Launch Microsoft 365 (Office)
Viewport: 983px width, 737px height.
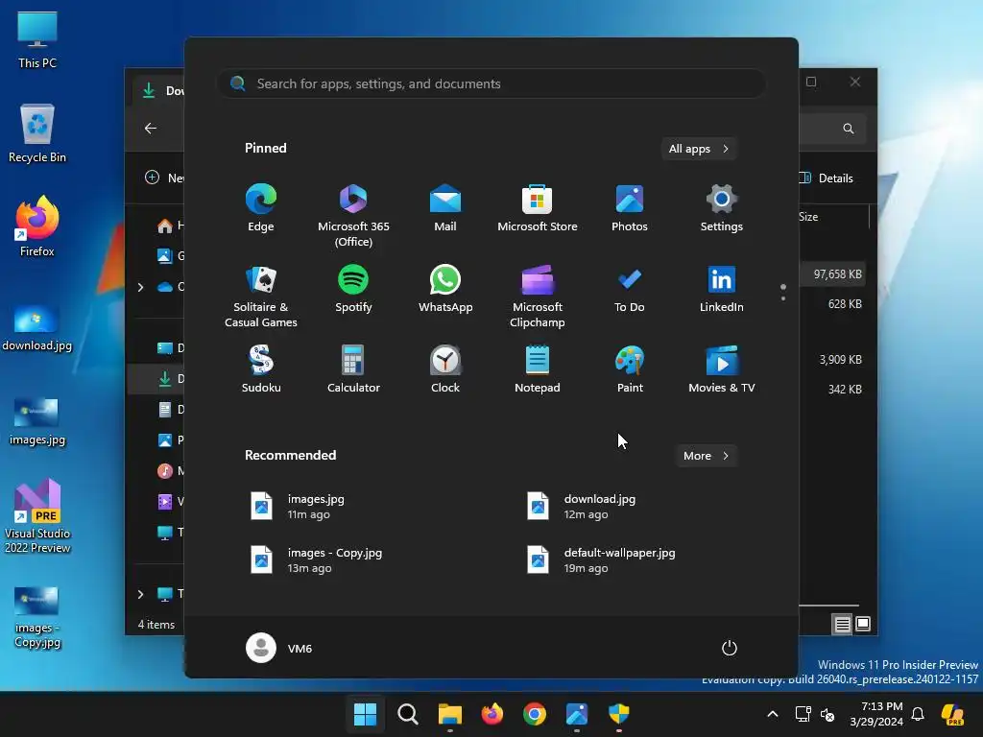tap(353, 215)
